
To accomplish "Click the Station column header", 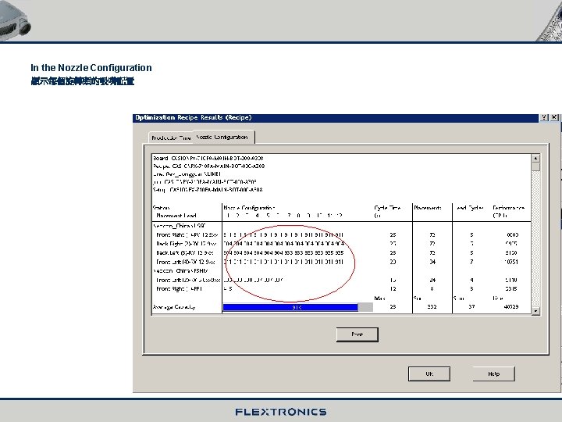I will [x=162, y=208].
